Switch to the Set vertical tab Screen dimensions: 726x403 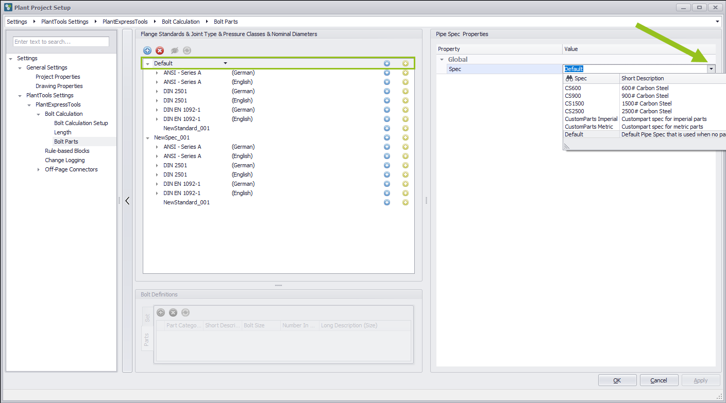(147, 318)
